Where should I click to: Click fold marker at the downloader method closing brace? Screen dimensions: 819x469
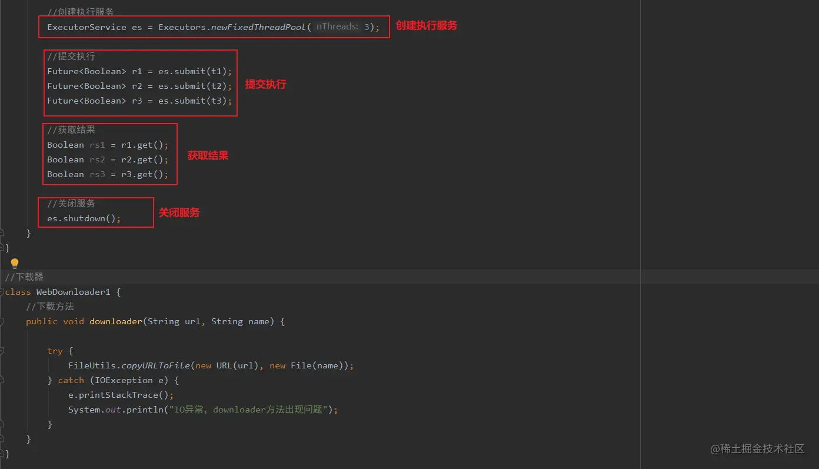click(2, 440)
